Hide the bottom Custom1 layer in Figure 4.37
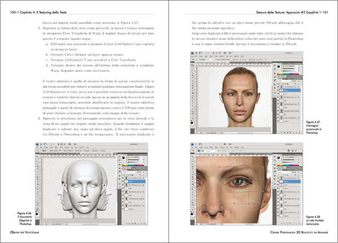The height and width of the screenshot is (243, 338). (x=278, y=121)
